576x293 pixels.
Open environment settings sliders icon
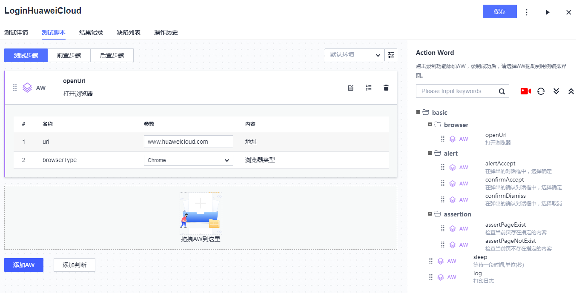391,55
